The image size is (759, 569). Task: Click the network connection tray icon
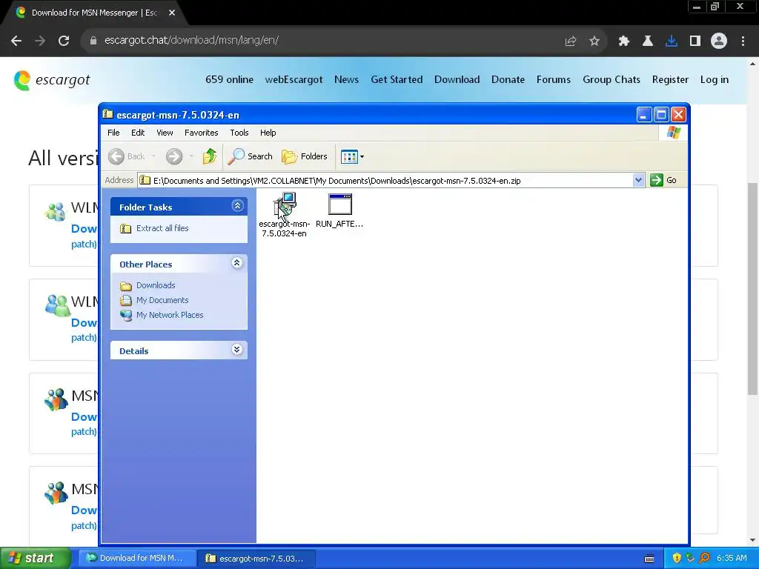[690, 559]
